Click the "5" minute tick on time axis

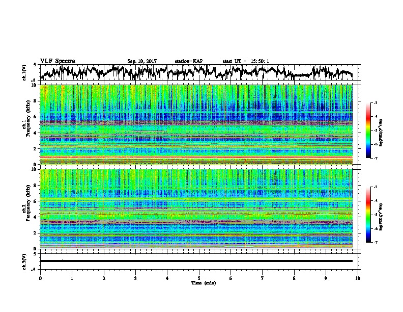point(199,278)
